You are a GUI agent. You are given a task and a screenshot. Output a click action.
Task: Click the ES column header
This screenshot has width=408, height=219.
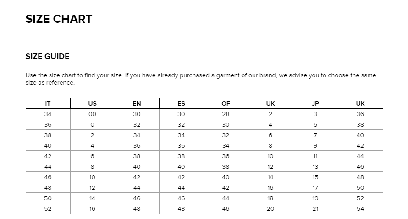(182, 103)
